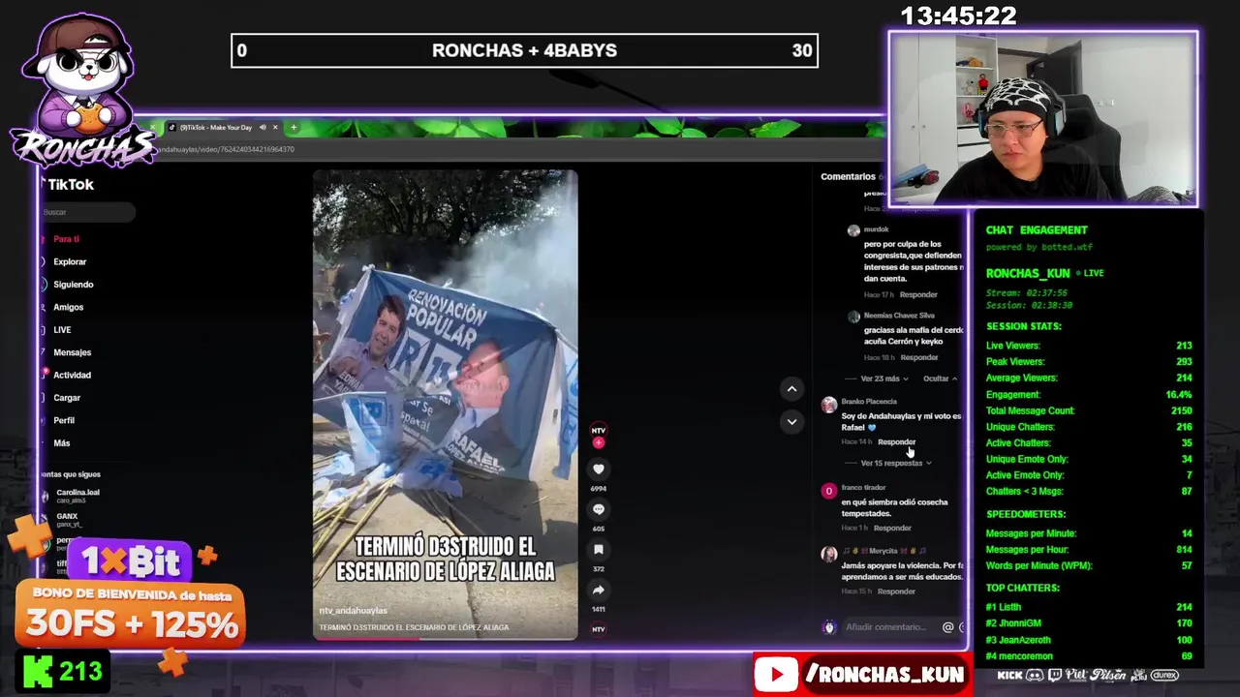
Task: Click the TikTok video player
Action: coord(445,405)
